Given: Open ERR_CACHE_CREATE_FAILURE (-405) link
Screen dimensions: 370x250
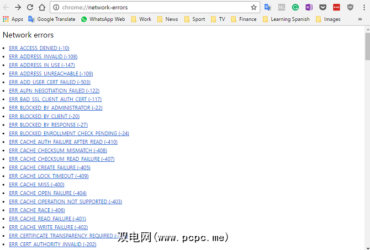Looking at the screenshot, I should click(50, 167).
